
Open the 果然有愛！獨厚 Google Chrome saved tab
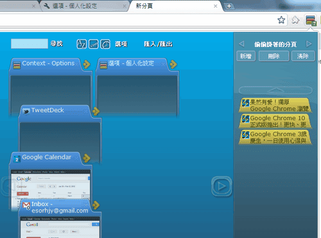(x=275, y=105)
